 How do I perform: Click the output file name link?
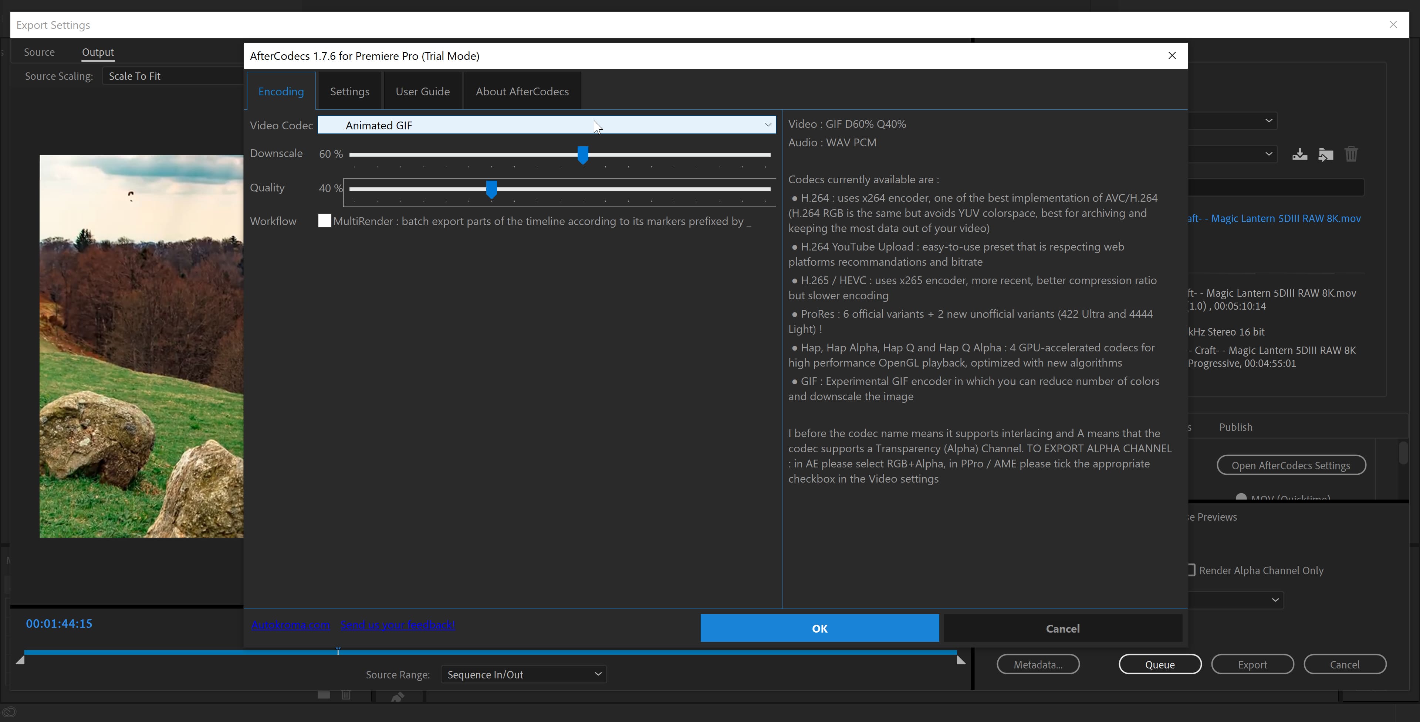(x=1273, y=219)
